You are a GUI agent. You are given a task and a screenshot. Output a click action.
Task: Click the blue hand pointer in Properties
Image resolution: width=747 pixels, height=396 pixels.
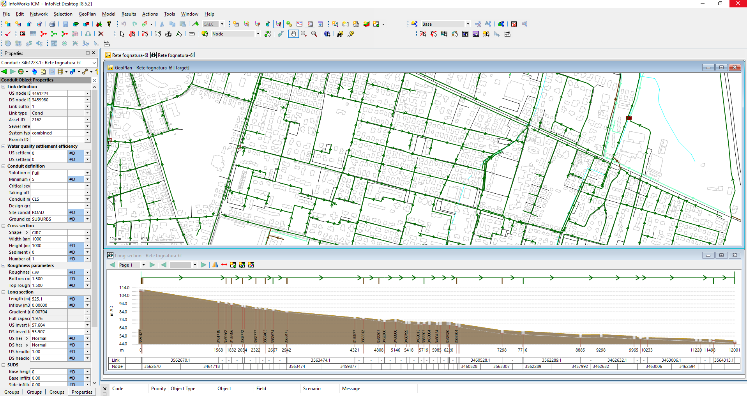pos(34,72)
